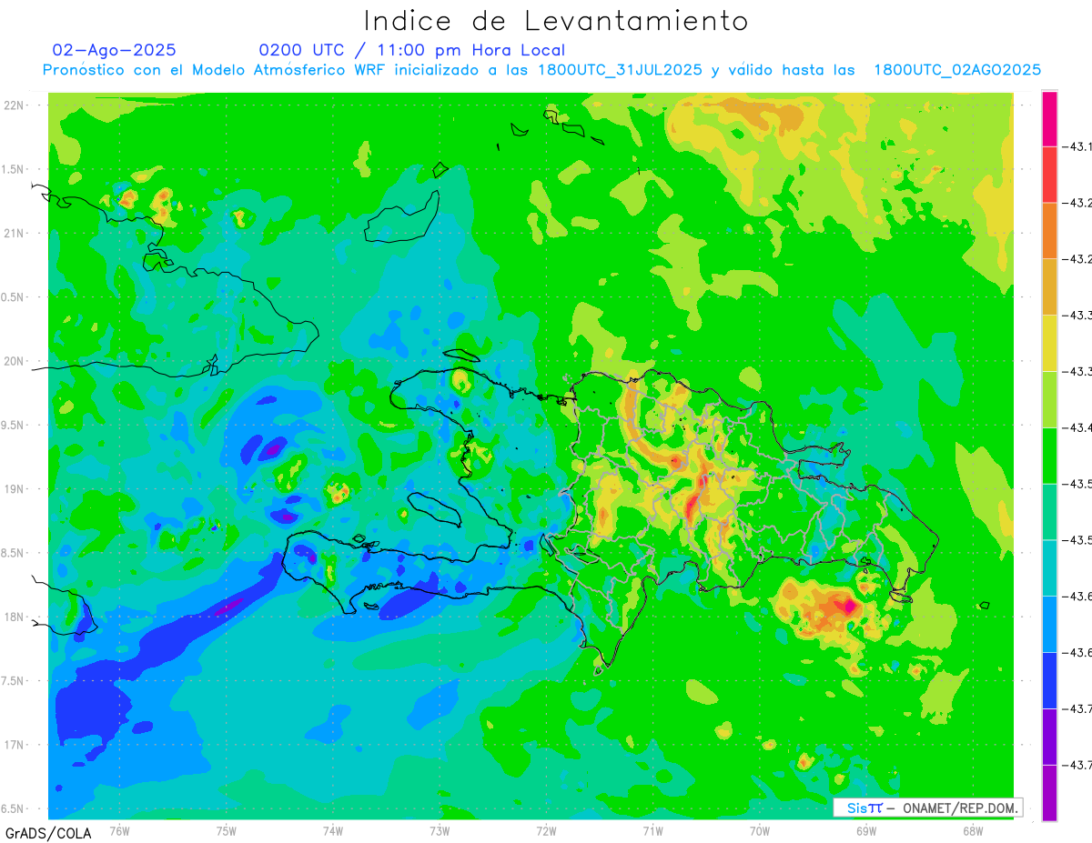The image size is (1092, 843).
Task: Click the "76W" longitude label
Action: tap(119, 830)
